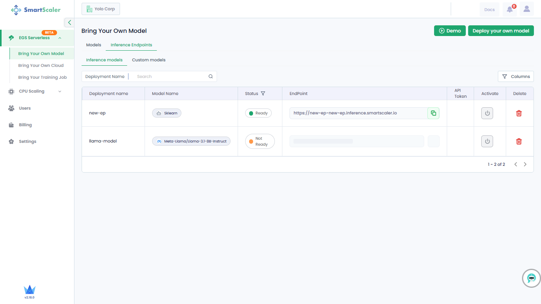Filter by the Status column funnel

(263, 94)
